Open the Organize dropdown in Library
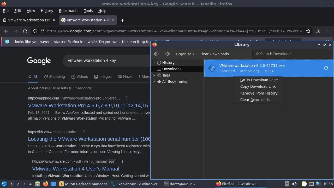334x188 pixels. (x=185, y=54)
